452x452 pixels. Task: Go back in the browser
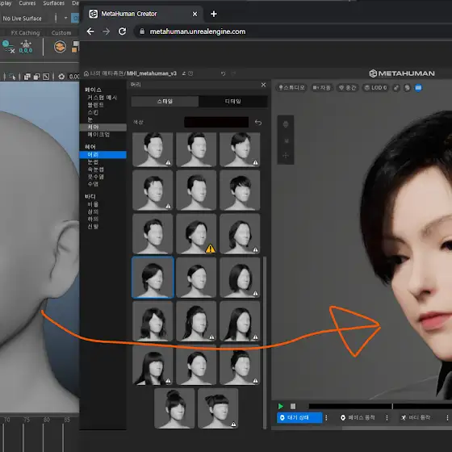click(90, 31)
